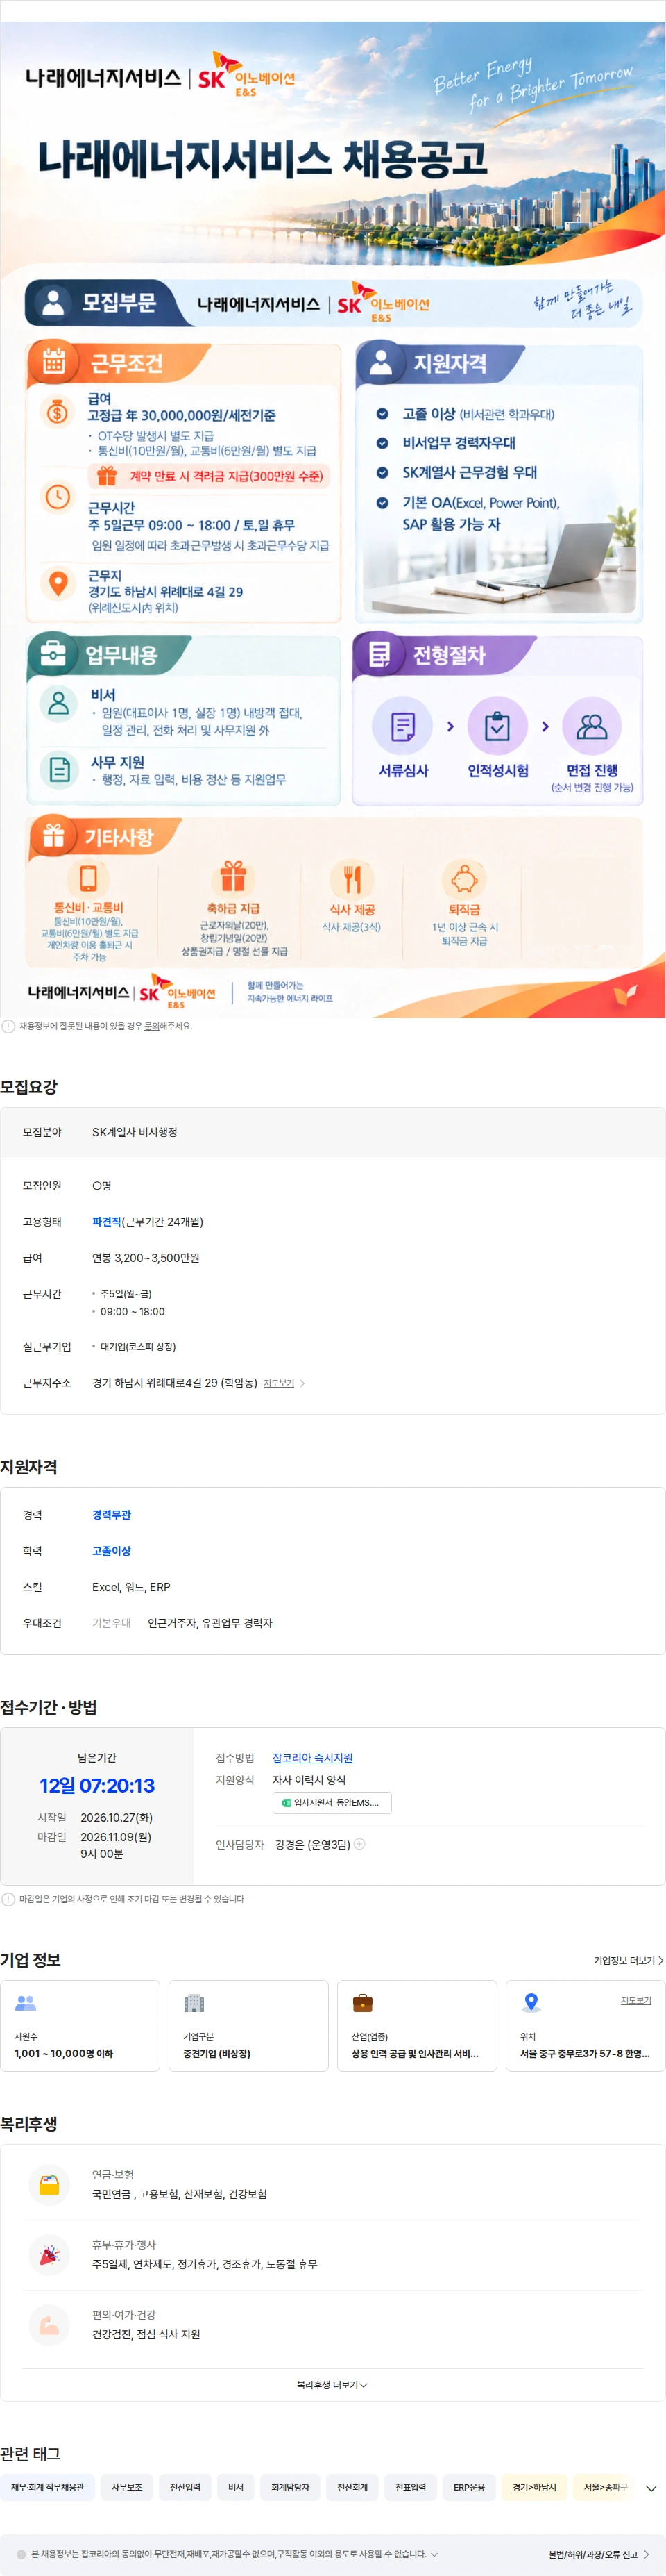Viewport: 666px width, 2576px height.
Task: Expand the related tags list chevron
Action: (x=651, y=2489)
